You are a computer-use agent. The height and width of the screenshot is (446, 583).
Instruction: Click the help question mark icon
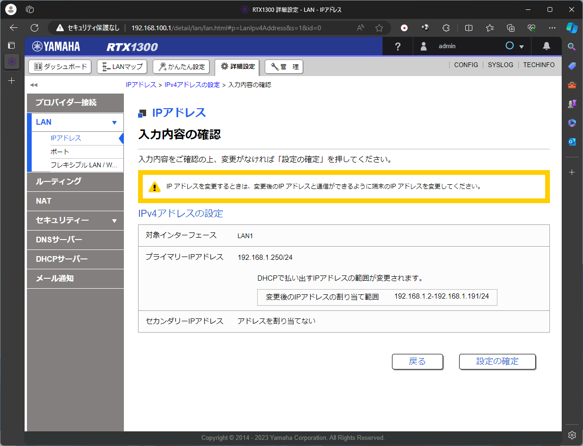pos(398,46)
